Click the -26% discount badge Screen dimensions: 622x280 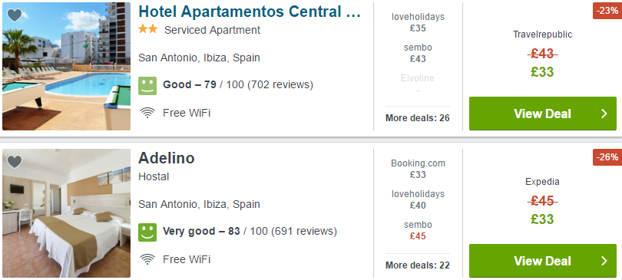607,157
